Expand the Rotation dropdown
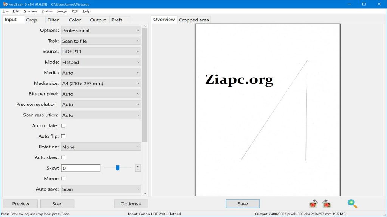This screenshot has height=217, width=387. point(101,147)
